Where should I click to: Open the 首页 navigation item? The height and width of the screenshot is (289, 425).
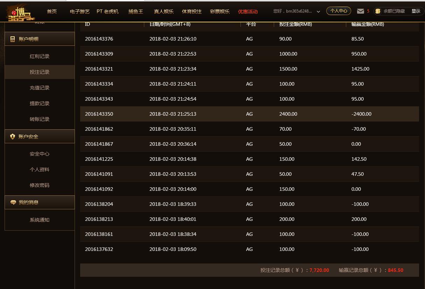pos(52,12)
